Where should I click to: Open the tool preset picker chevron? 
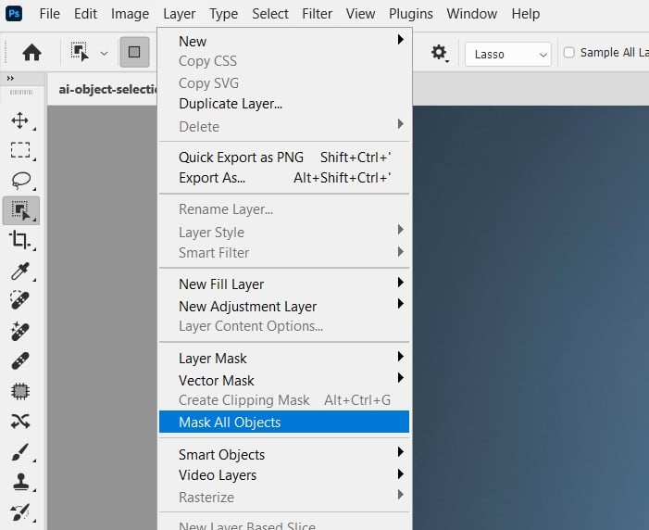tap(105, 54)
